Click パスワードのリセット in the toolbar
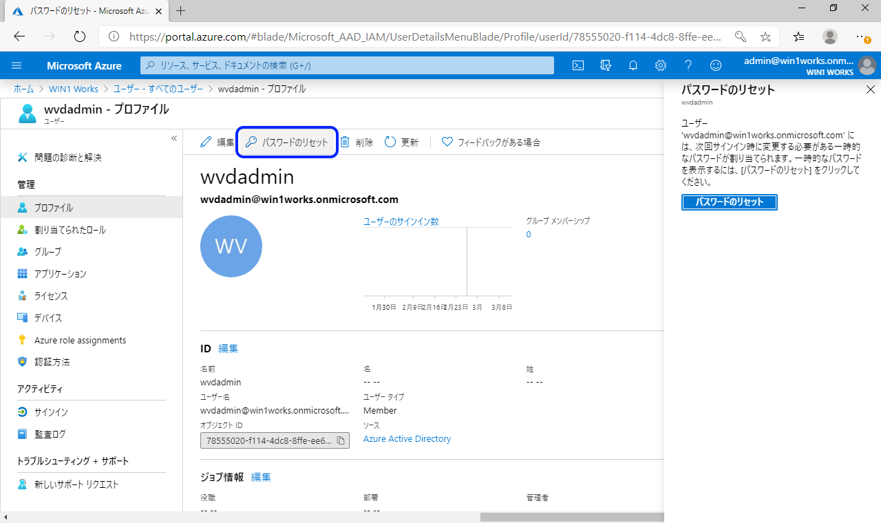The image size is (881, 523). point(287,142)
